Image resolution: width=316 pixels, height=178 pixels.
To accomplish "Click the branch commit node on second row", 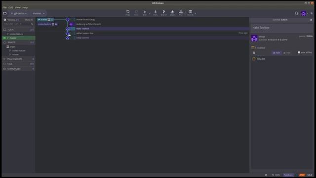I will tap(71, 24).
